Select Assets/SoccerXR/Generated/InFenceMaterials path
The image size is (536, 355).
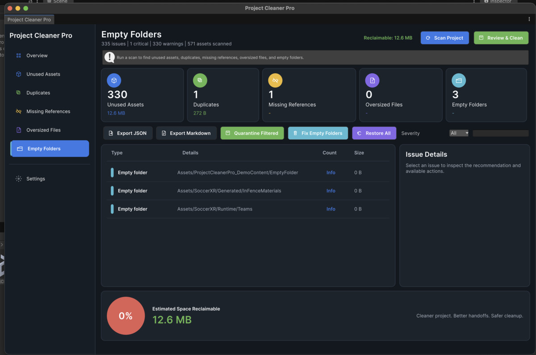coord(229,191)
